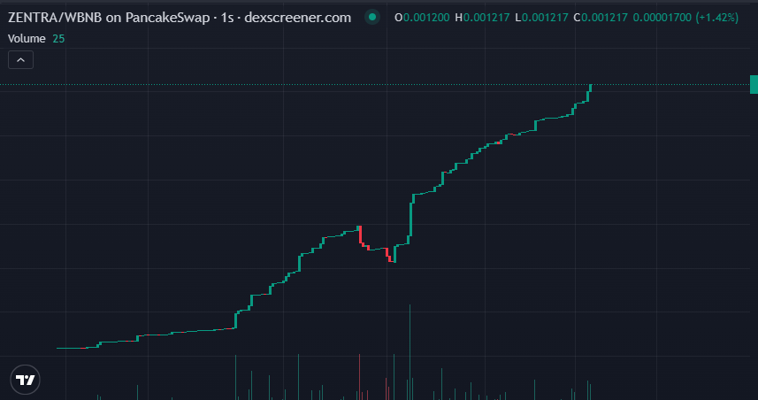
Task: Click the high price value H0.001217
Action: [482, 18]
